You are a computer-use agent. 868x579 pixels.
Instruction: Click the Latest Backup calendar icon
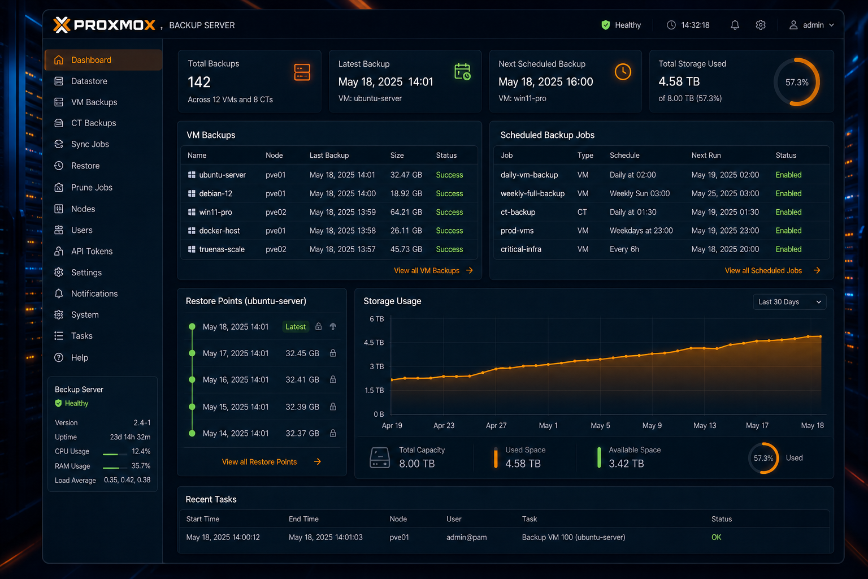coord(462,72)
